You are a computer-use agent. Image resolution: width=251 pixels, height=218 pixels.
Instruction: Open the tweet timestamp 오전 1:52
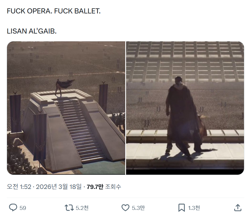19,187
